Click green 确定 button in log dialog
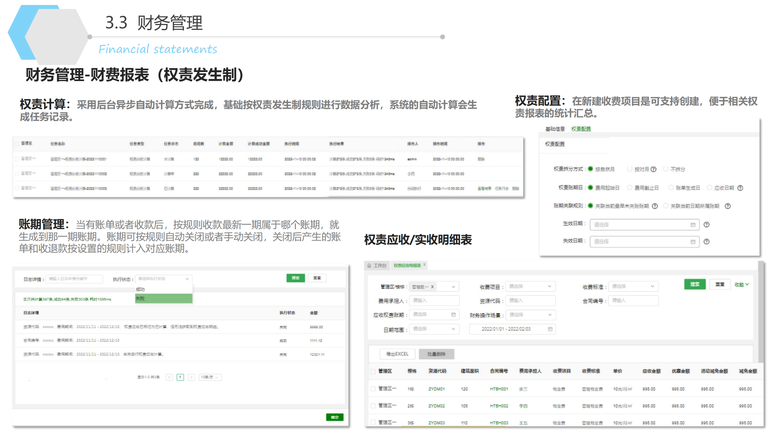 pyautogui.click(x=334, y=417)
